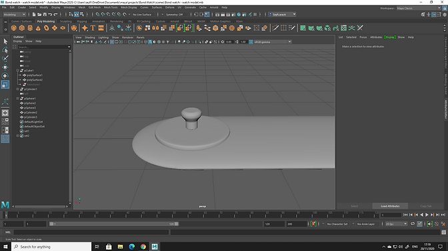The width and height of the screenshot is (448, 251).
Task: Switch to the Sculpting shelf tab
Action: (66, 21)
